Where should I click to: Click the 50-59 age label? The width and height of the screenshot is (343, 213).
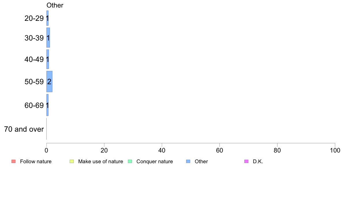[x=34, y=82]
